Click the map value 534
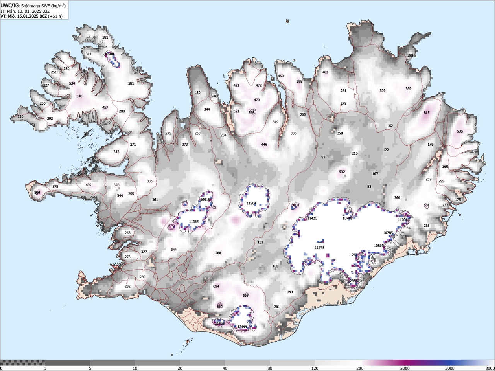This screenshot has width=495, height=371. pos(72,83)
